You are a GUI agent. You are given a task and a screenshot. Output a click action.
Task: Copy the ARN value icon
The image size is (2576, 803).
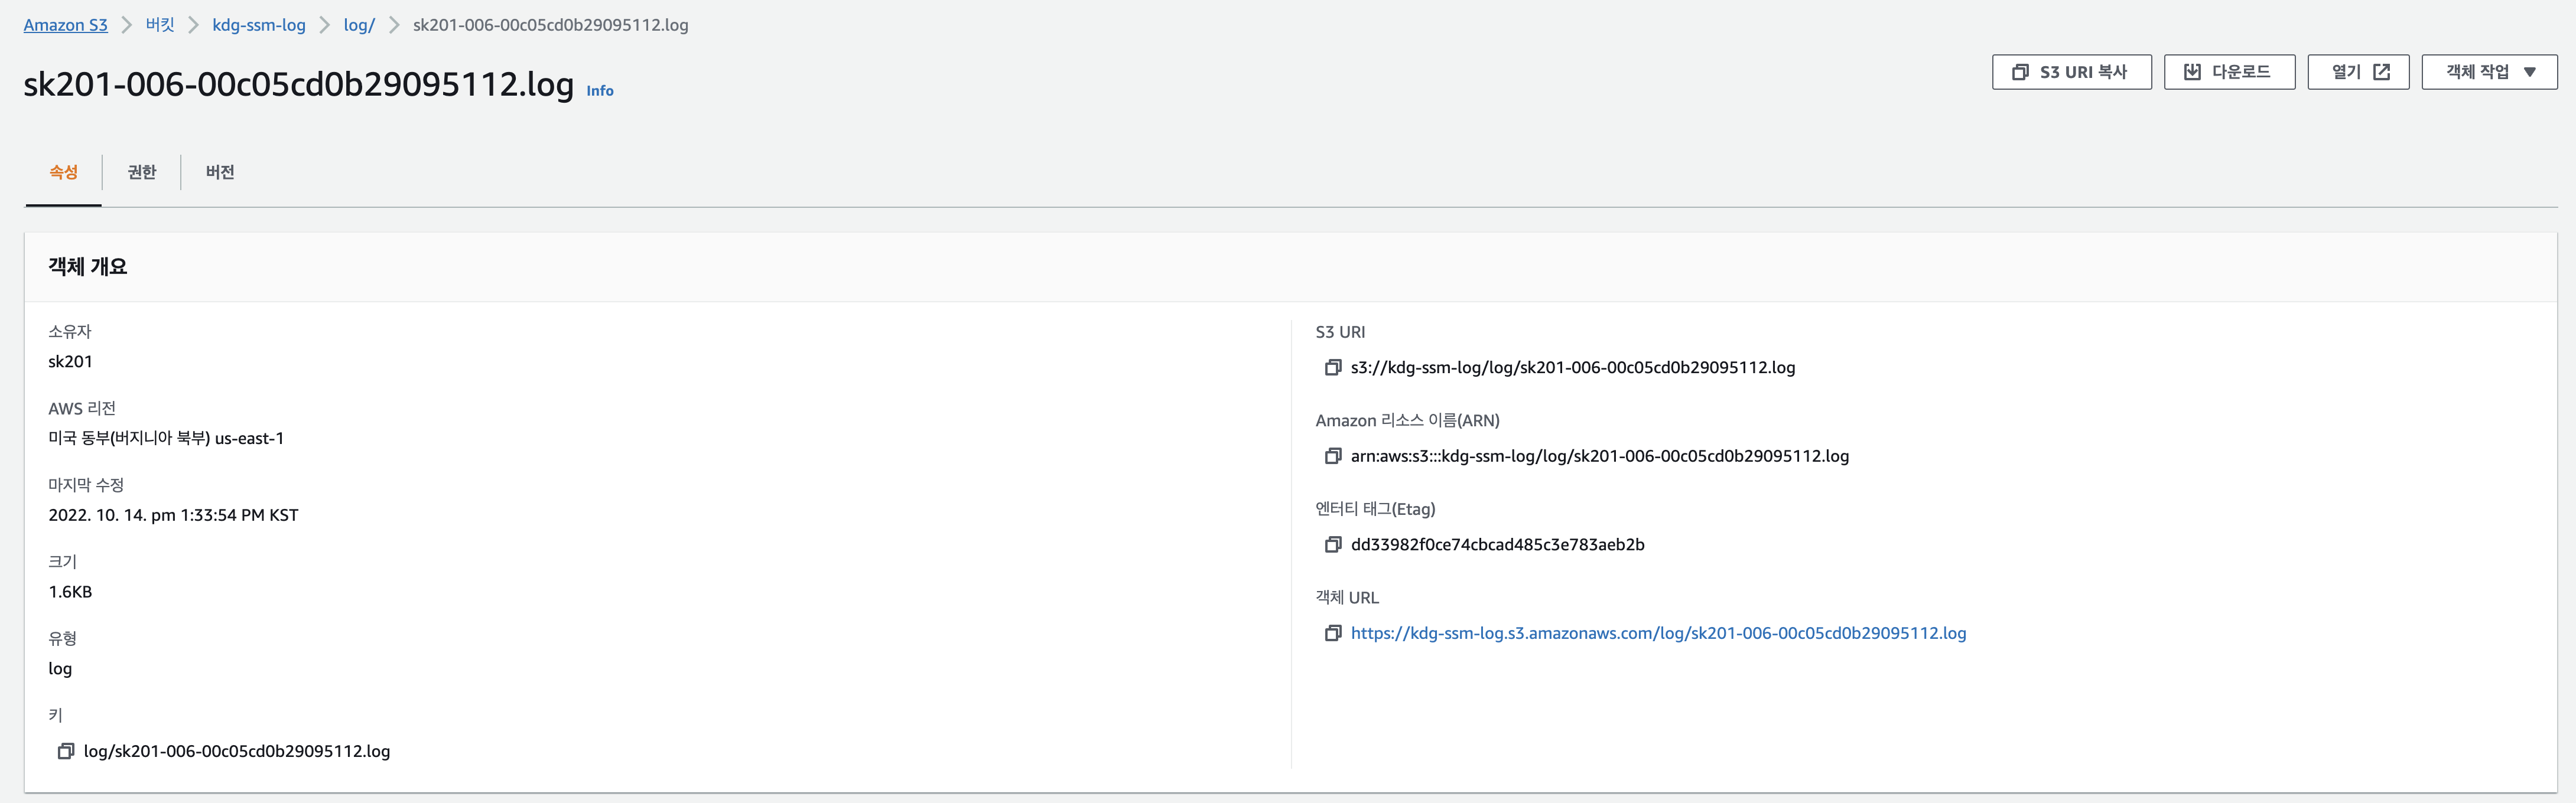[1332, 456]
